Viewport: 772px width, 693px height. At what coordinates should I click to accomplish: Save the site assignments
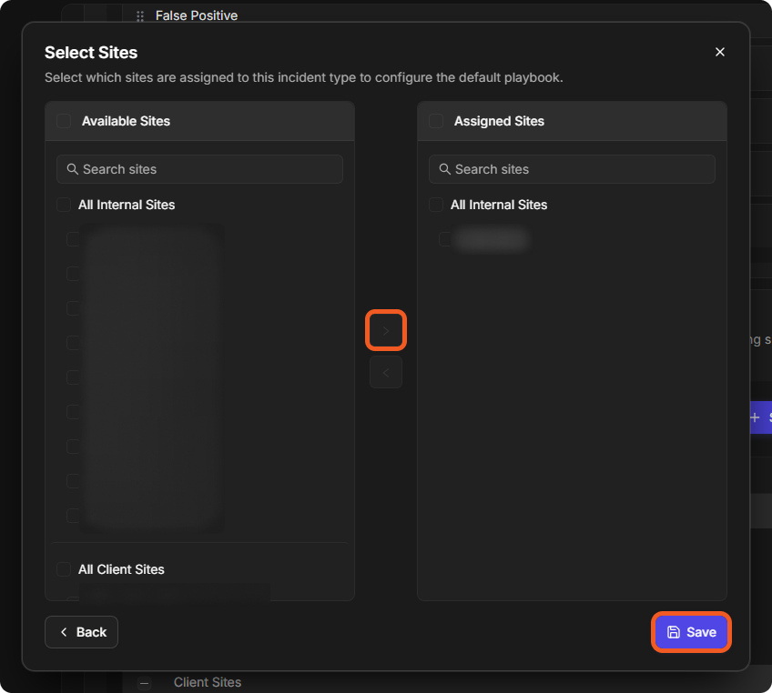tap(691, 632)
